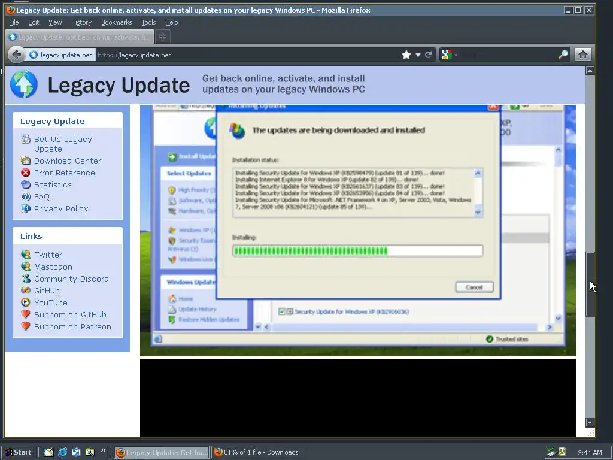
Task: Click the Safely Remove Hardware tray icon
Action: (x=551, y=453)
